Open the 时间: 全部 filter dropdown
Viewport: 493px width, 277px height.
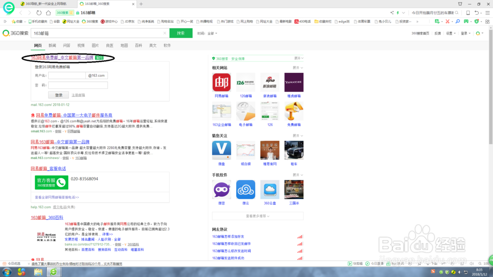point(207,33)
